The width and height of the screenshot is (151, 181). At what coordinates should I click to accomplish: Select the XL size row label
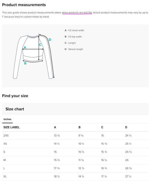pos(5,176)
